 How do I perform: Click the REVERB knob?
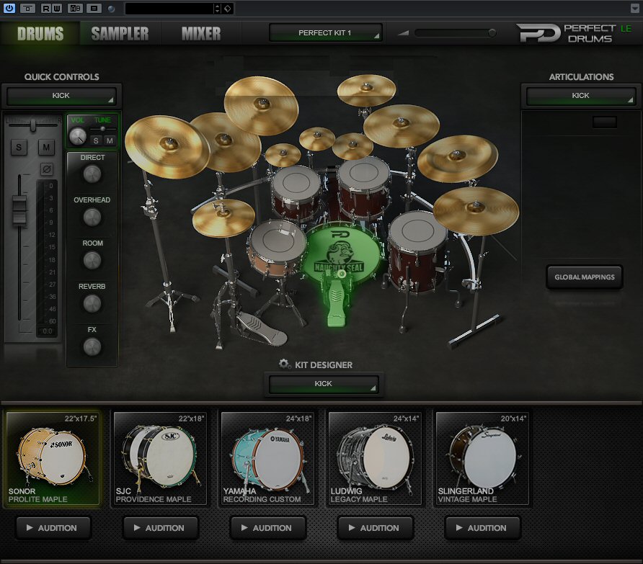pos(92,304)
